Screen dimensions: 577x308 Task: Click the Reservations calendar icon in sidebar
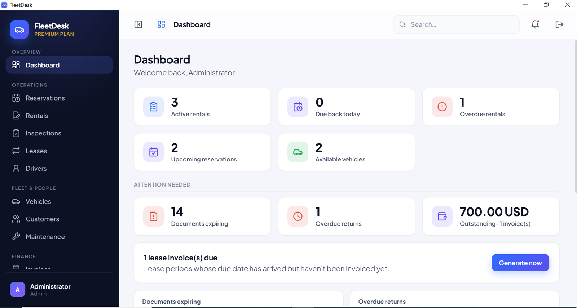pos(16,98)
